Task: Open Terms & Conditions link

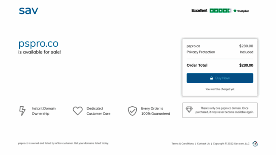Action: (x=183, y=144)
